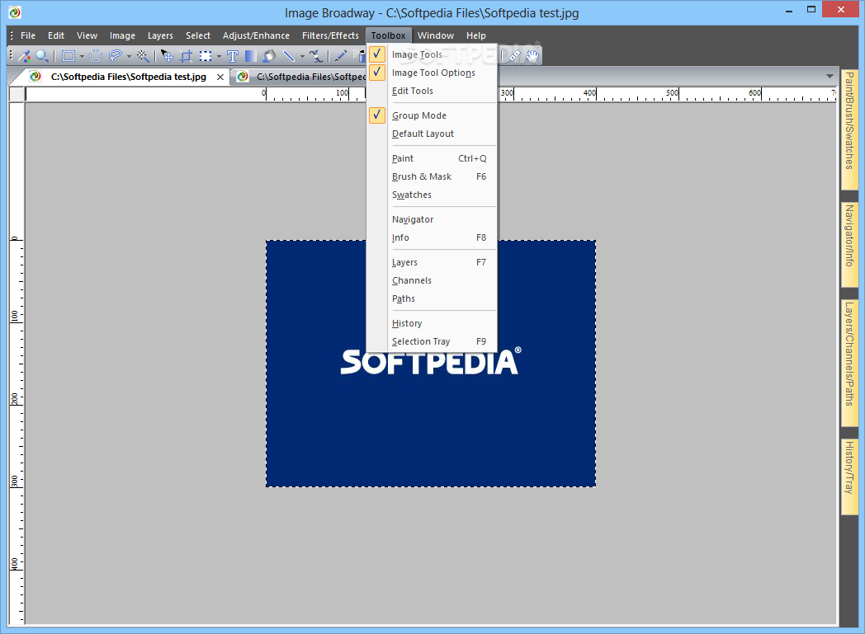The image size is (865, 634).
Task: Expand Navigator/Info side panel
Action: point(849,245)
